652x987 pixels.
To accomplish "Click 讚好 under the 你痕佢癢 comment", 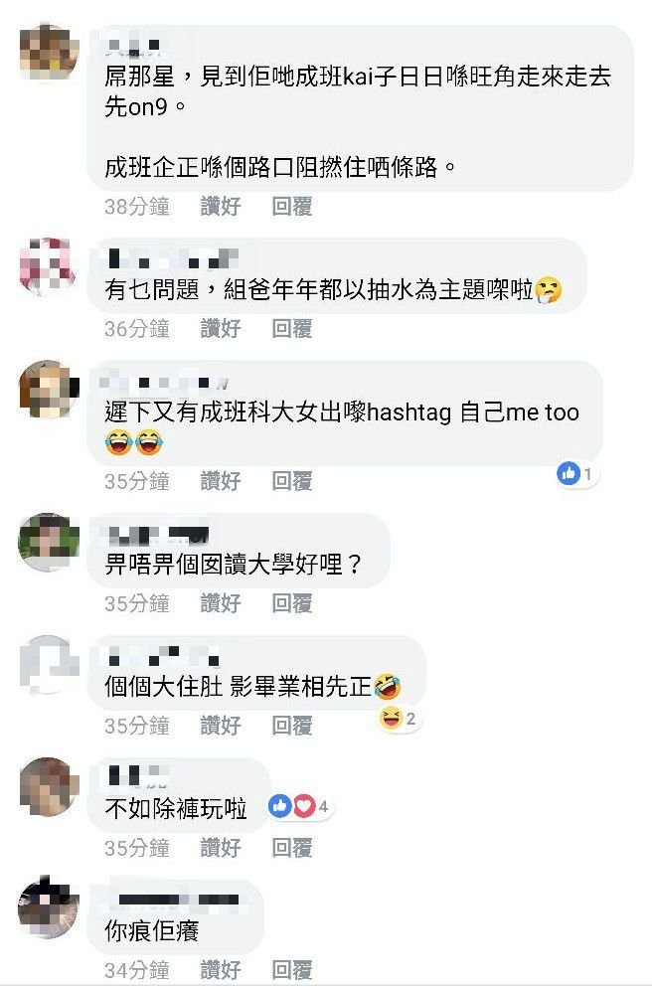I will point(221,969).
